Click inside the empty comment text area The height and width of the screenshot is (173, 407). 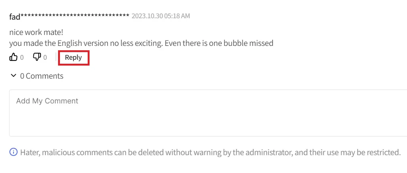208,113
